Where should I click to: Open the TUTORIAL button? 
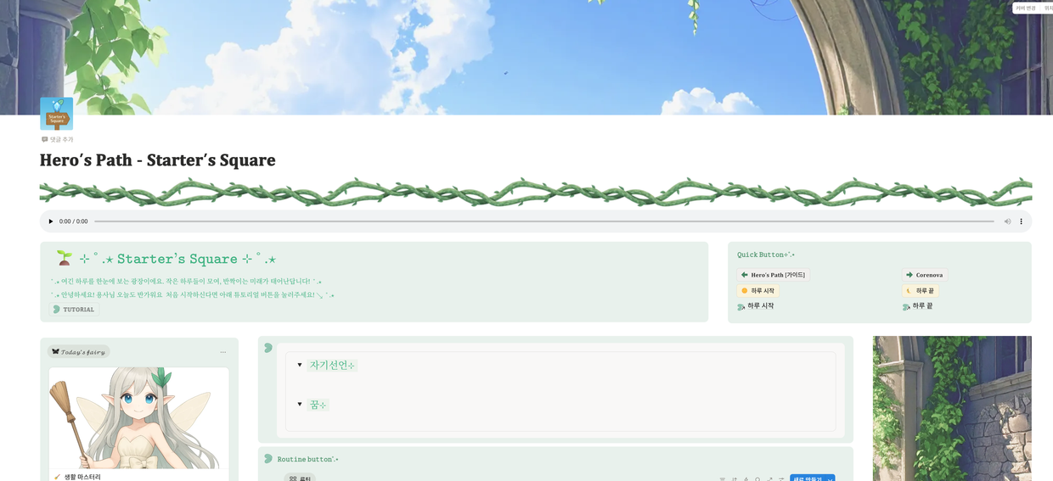(74, 310)
